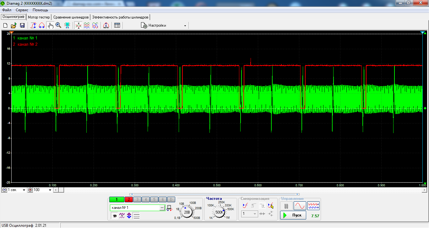429x228 pixels.
Task: Enable channel 4 button
Action: coord(145,199)
